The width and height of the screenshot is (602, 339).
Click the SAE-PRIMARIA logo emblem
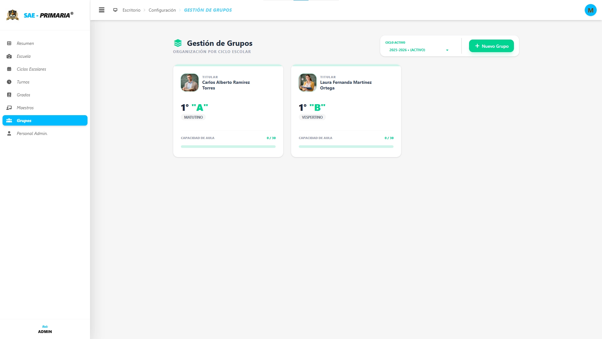13,15
